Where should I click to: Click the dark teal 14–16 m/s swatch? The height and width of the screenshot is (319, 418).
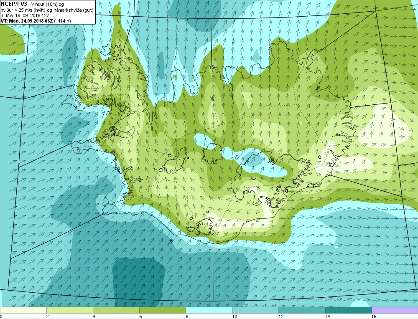pos(348,310)
